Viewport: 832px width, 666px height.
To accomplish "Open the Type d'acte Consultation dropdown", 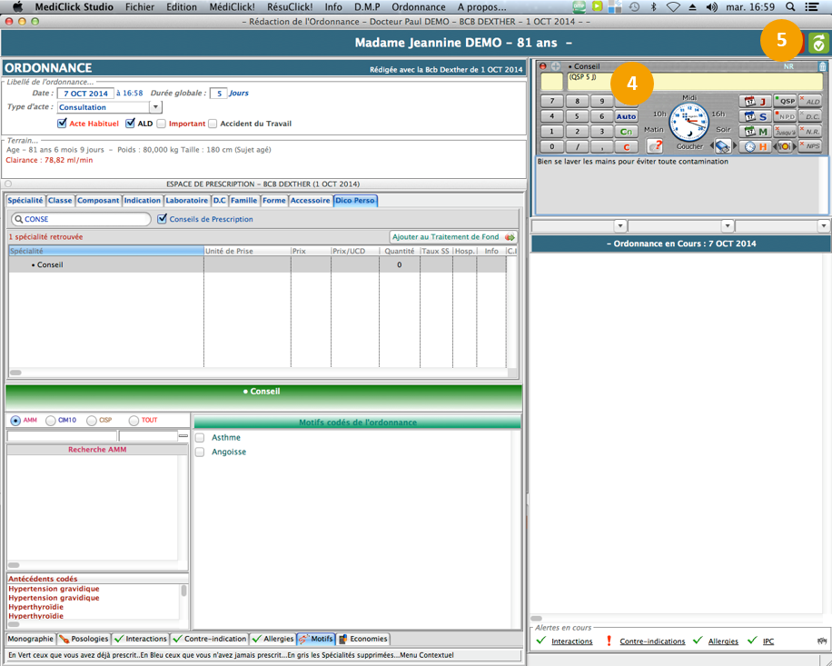I will (155, 107).
